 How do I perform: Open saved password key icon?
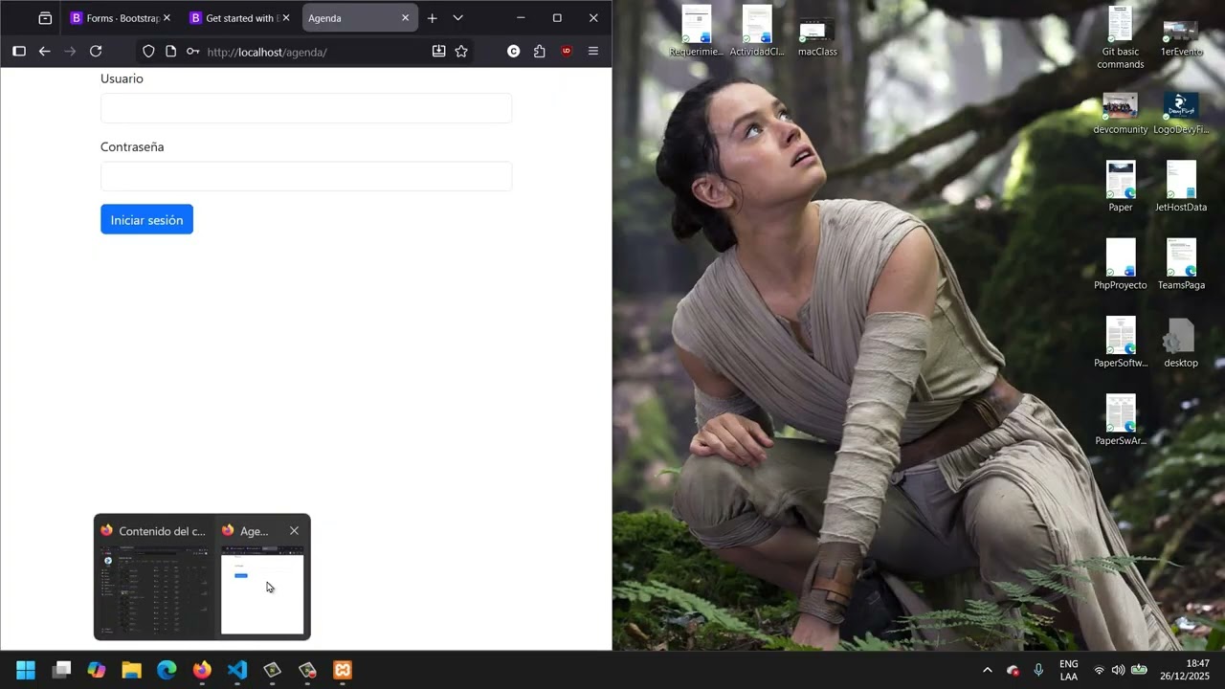(192, 52)
